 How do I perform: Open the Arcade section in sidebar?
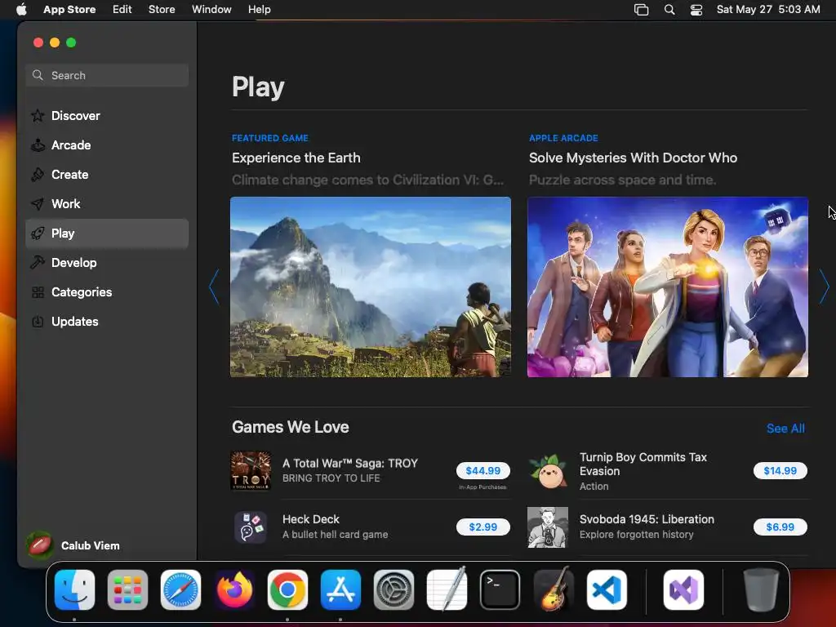pos(107,145)
